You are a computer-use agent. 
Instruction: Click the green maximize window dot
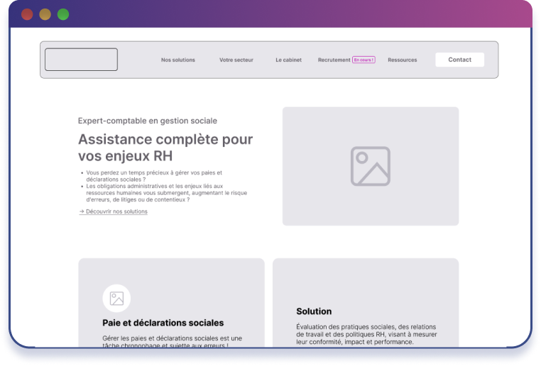point(63,14)
